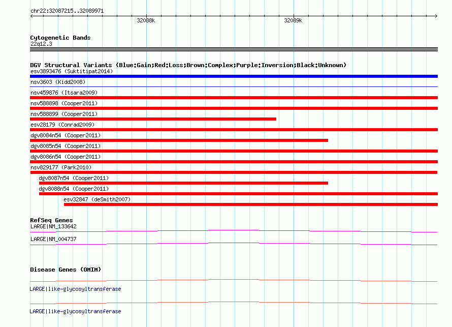Click the right arrow end of the ruler

pos(436,16)
